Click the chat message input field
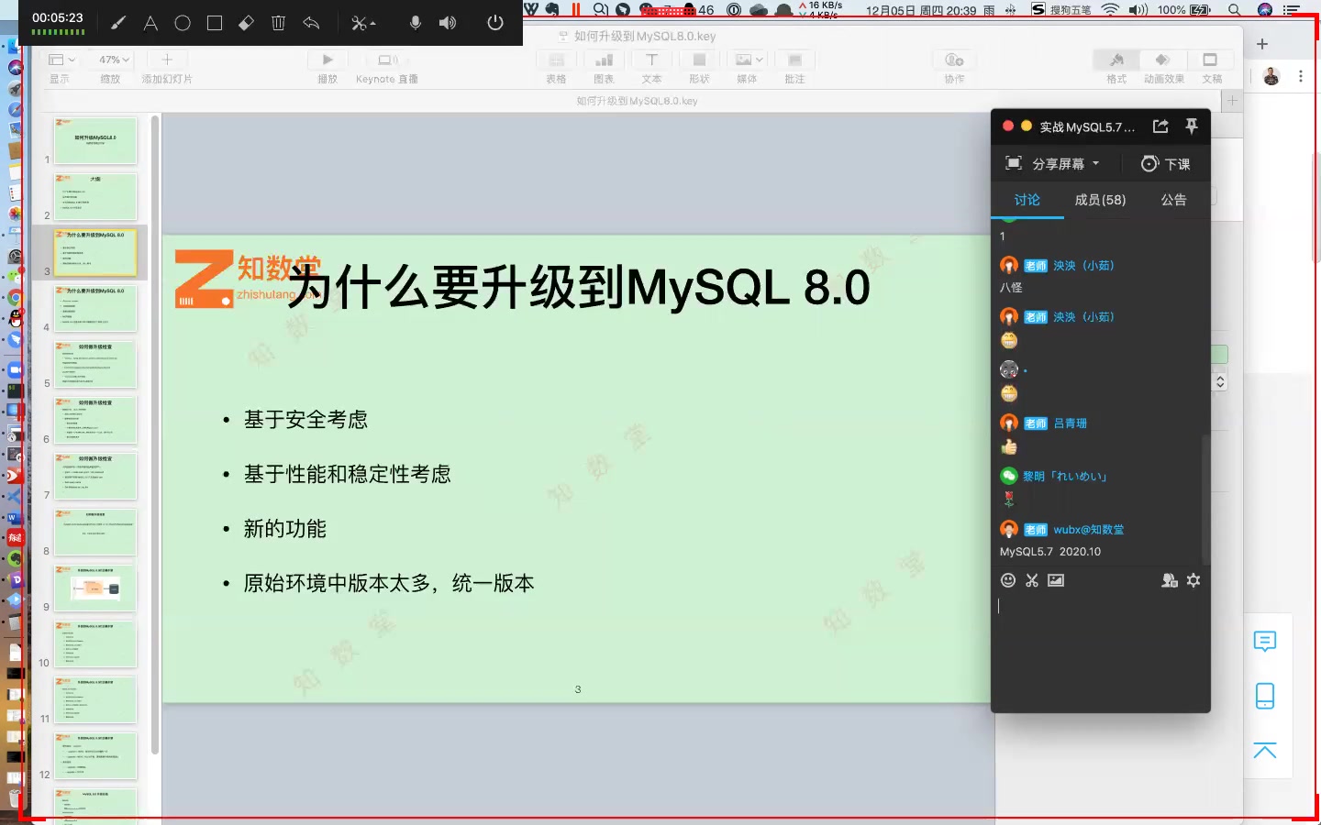 1100,651
